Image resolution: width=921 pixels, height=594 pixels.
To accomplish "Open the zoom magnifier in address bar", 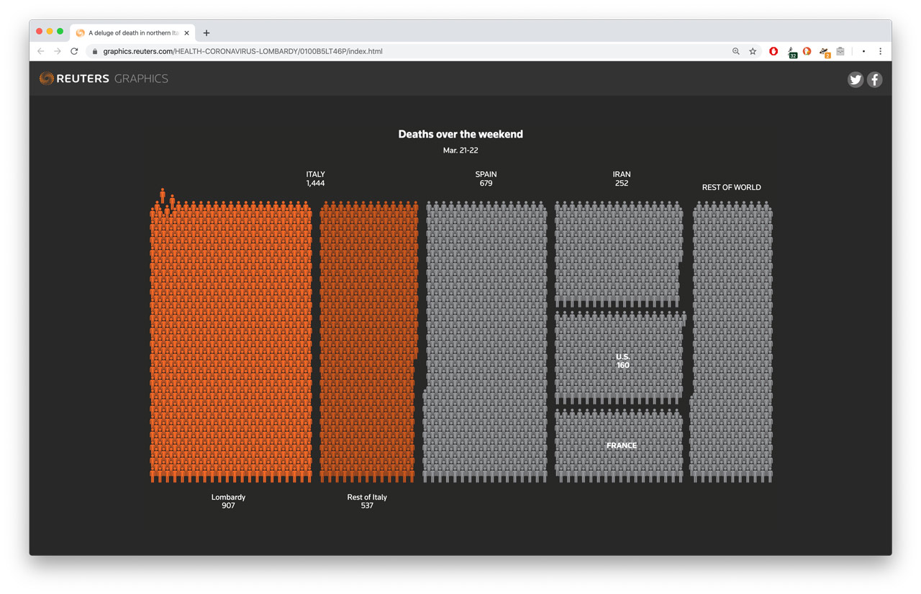I will pyautogui.click(x=735, y=52).
